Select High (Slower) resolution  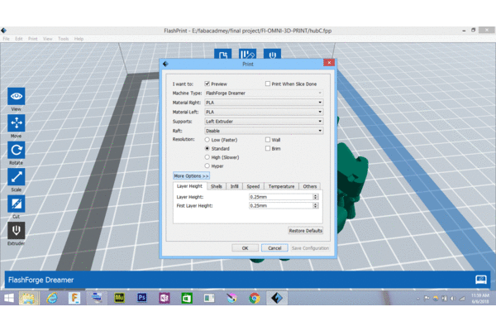(207, 157)
